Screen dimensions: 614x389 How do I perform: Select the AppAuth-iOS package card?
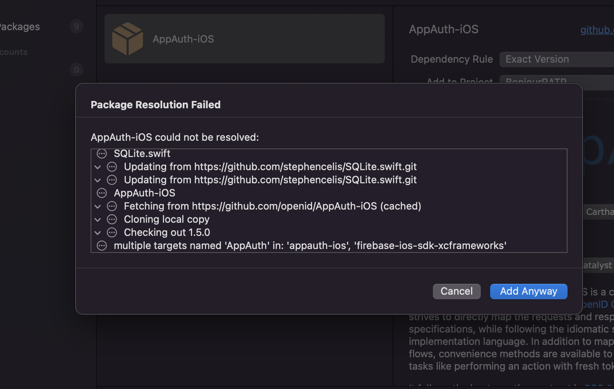click(245, 39)
